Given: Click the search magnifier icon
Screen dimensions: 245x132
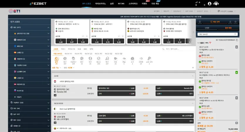Looking at the screenshot, I should pos(163,49).
